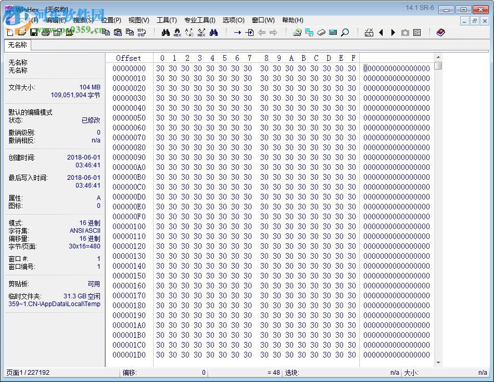Viewport: 494px width, 382px height.
Task: Open the 工具(T) menu
Action: (167, 20)
